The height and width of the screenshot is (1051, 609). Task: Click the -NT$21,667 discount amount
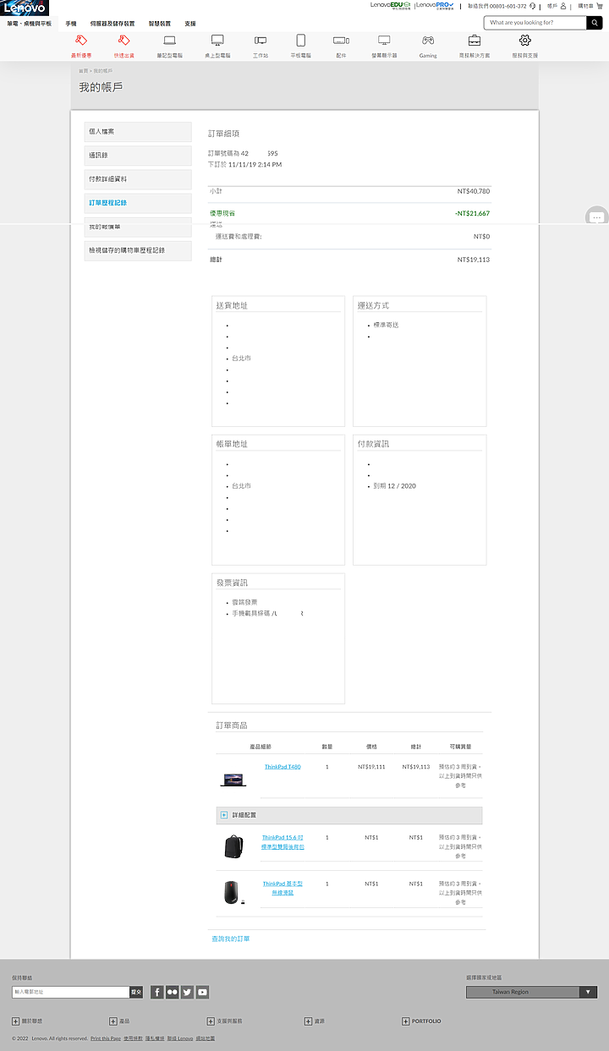point(472,213)
